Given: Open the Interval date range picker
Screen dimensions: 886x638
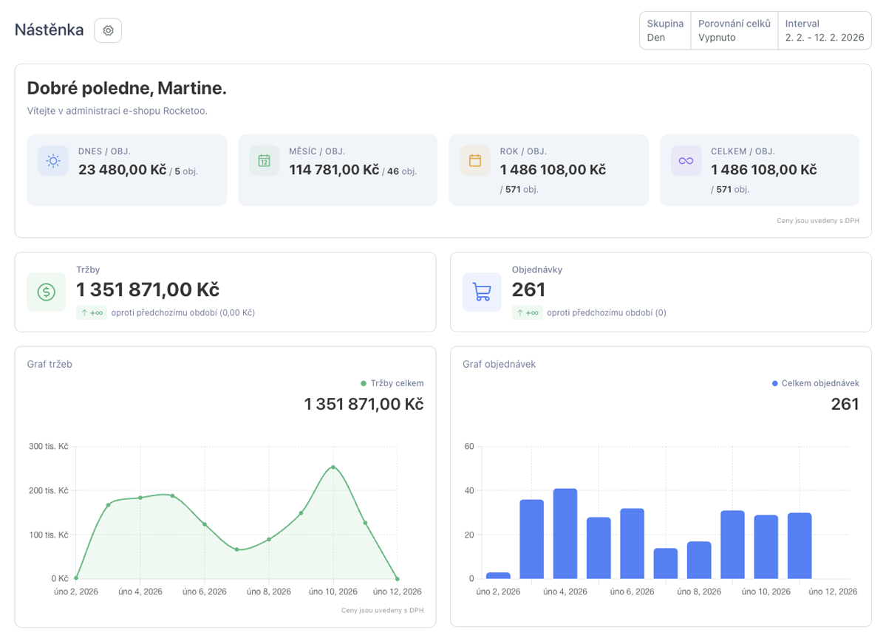Looking at the screenshot, I should pos(824,30).
